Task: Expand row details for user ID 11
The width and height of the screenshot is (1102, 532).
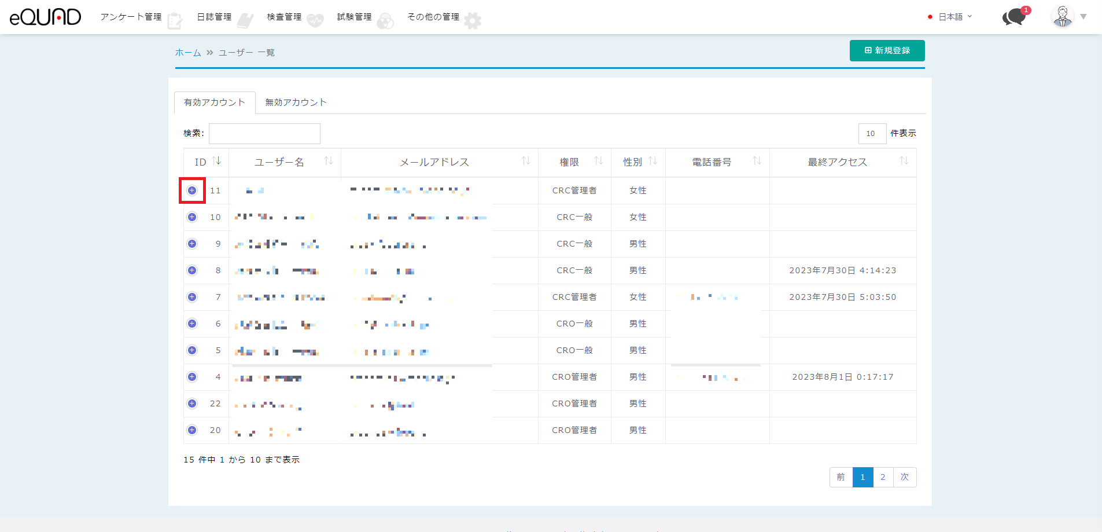Action: coord(192,190)
